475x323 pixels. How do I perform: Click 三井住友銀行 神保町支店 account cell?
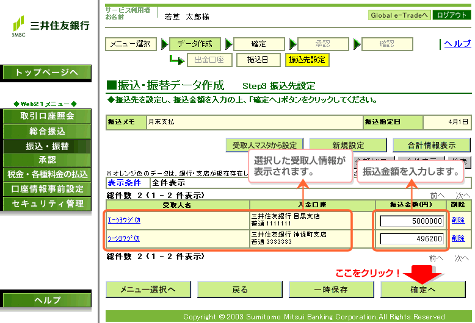(x=312, y=238)
